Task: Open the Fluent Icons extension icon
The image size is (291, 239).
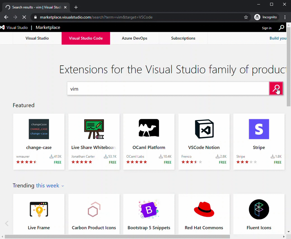Action: tap(259, 209)
